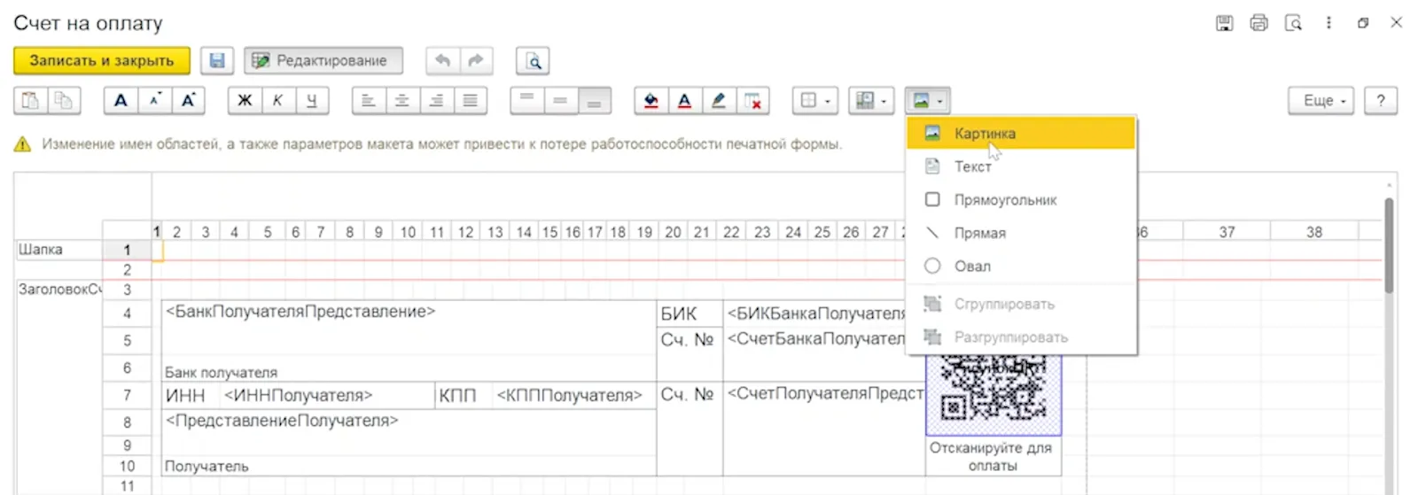Toggle bold formatting (Ж)
This screenshot has width=1418, height=495.
tap(244, 101)
